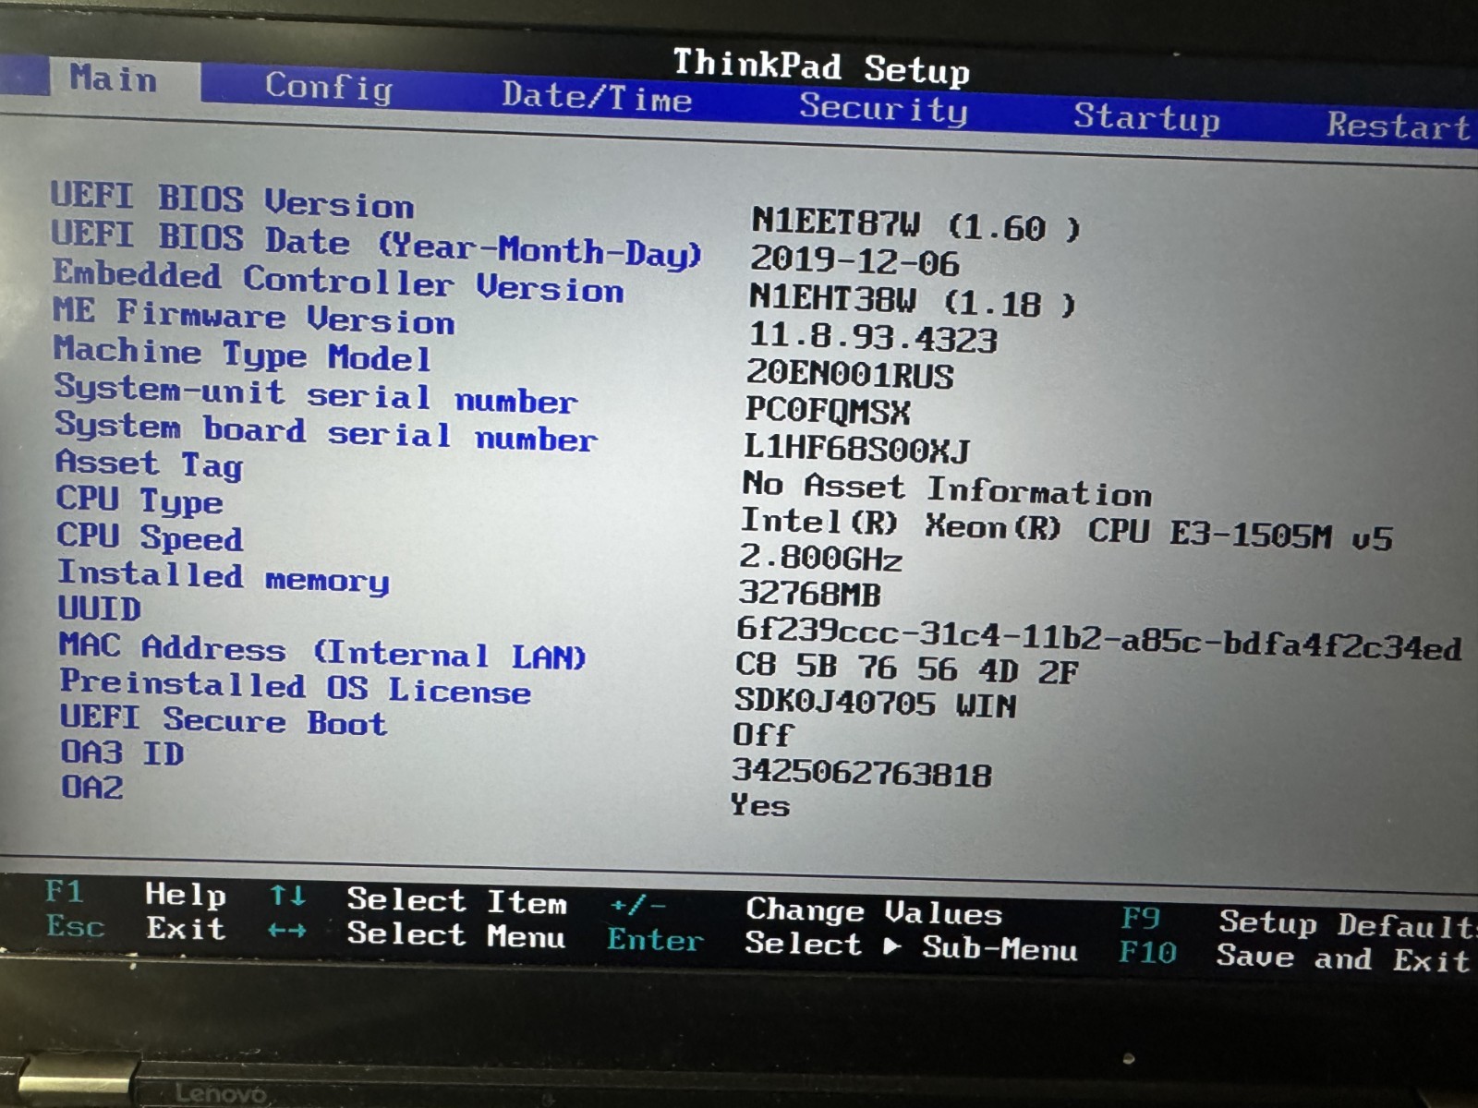Viewport: 1478px width, 1108px height.
Task: Click the F10 key hint
Action: pyautogui.click(x=1147, y=951)
